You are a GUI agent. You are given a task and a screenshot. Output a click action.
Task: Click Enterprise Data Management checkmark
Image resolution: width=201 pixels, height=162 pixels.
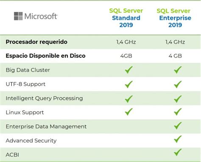[x=178, y=126]
